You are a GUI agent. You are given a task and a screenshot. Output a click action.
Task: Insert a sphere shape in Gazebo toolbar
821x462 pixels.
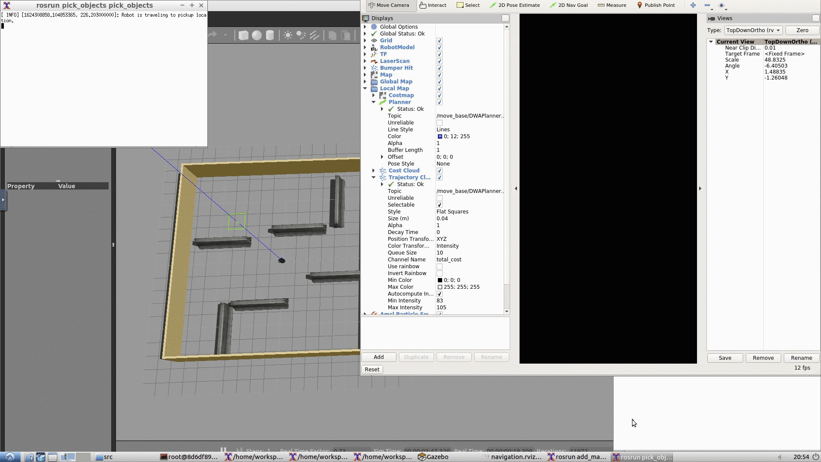pyautogui.click(x=257, y=36)
